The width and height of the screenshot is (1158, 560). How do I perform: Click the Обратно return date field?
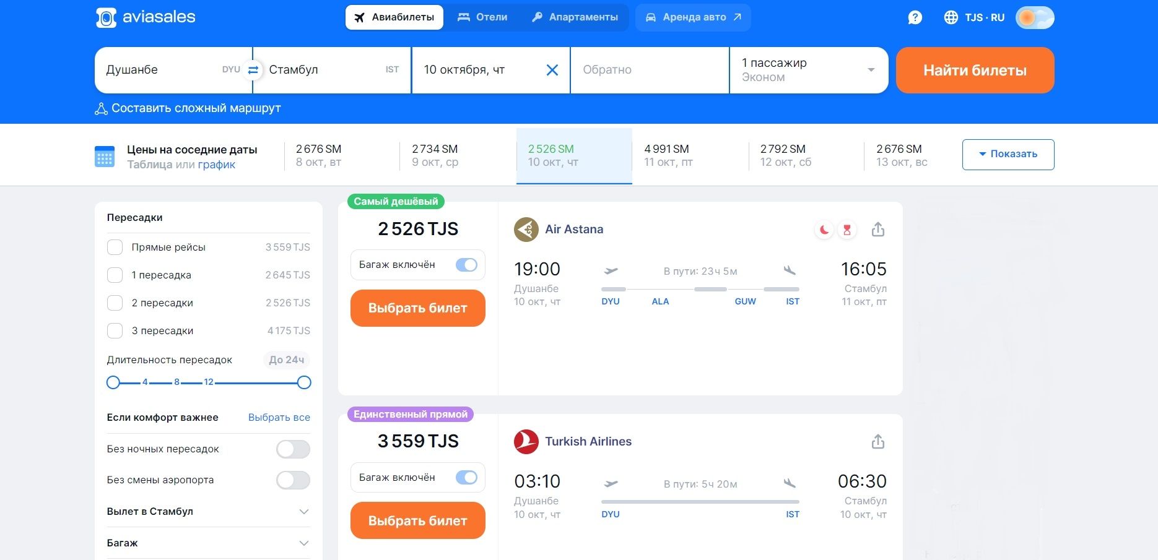tap(650, 70)
